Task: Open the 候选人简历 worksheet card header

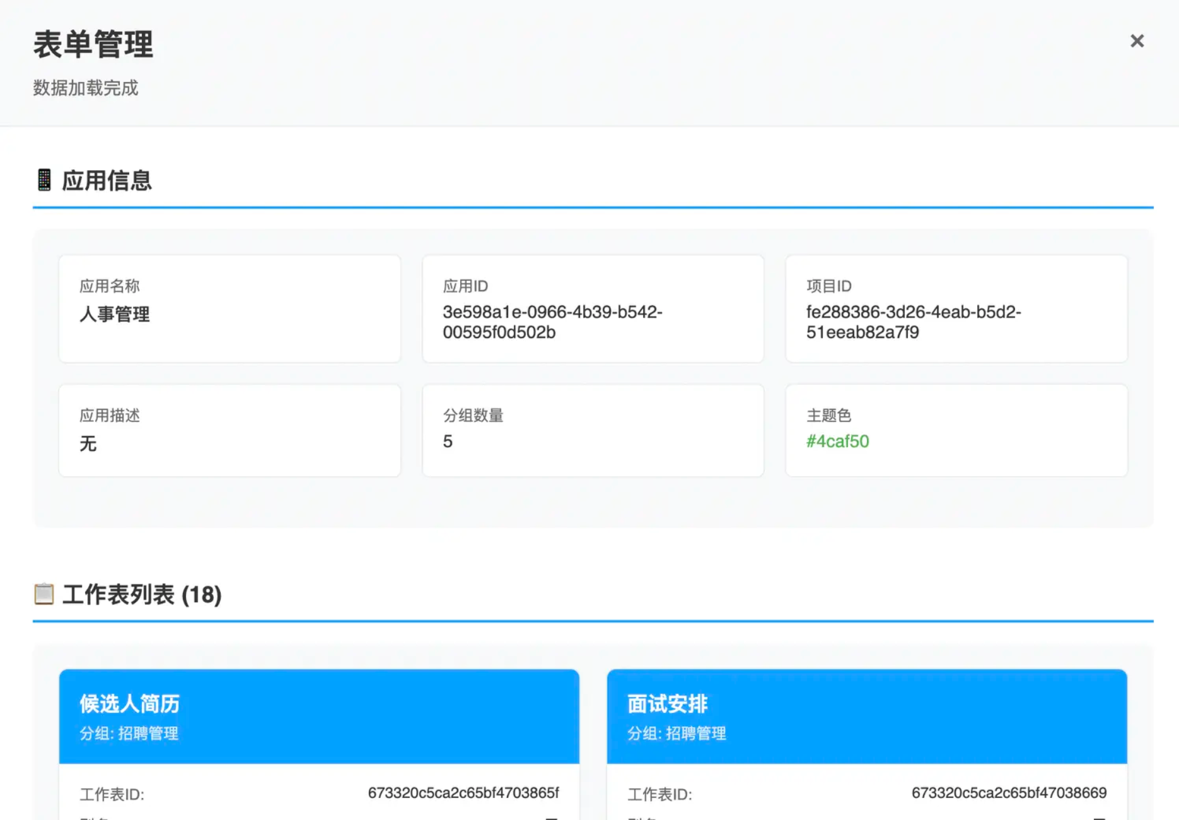Action: point(319,717)
